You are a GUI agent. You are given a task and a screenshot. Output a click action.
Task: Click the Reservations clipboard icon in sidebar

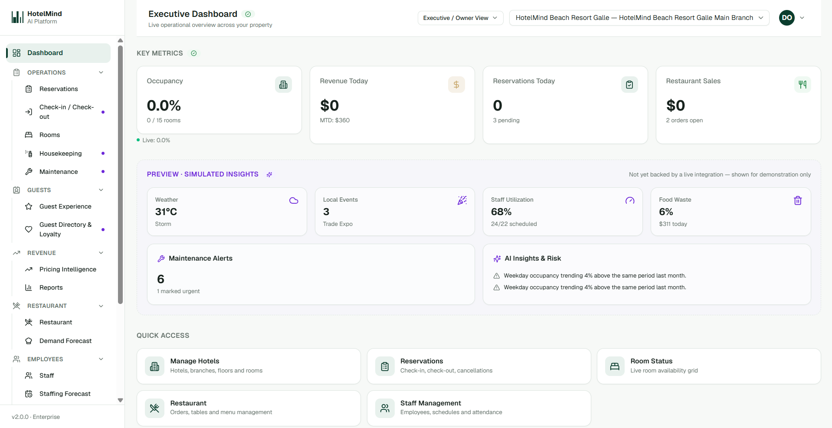pos(29,89)
